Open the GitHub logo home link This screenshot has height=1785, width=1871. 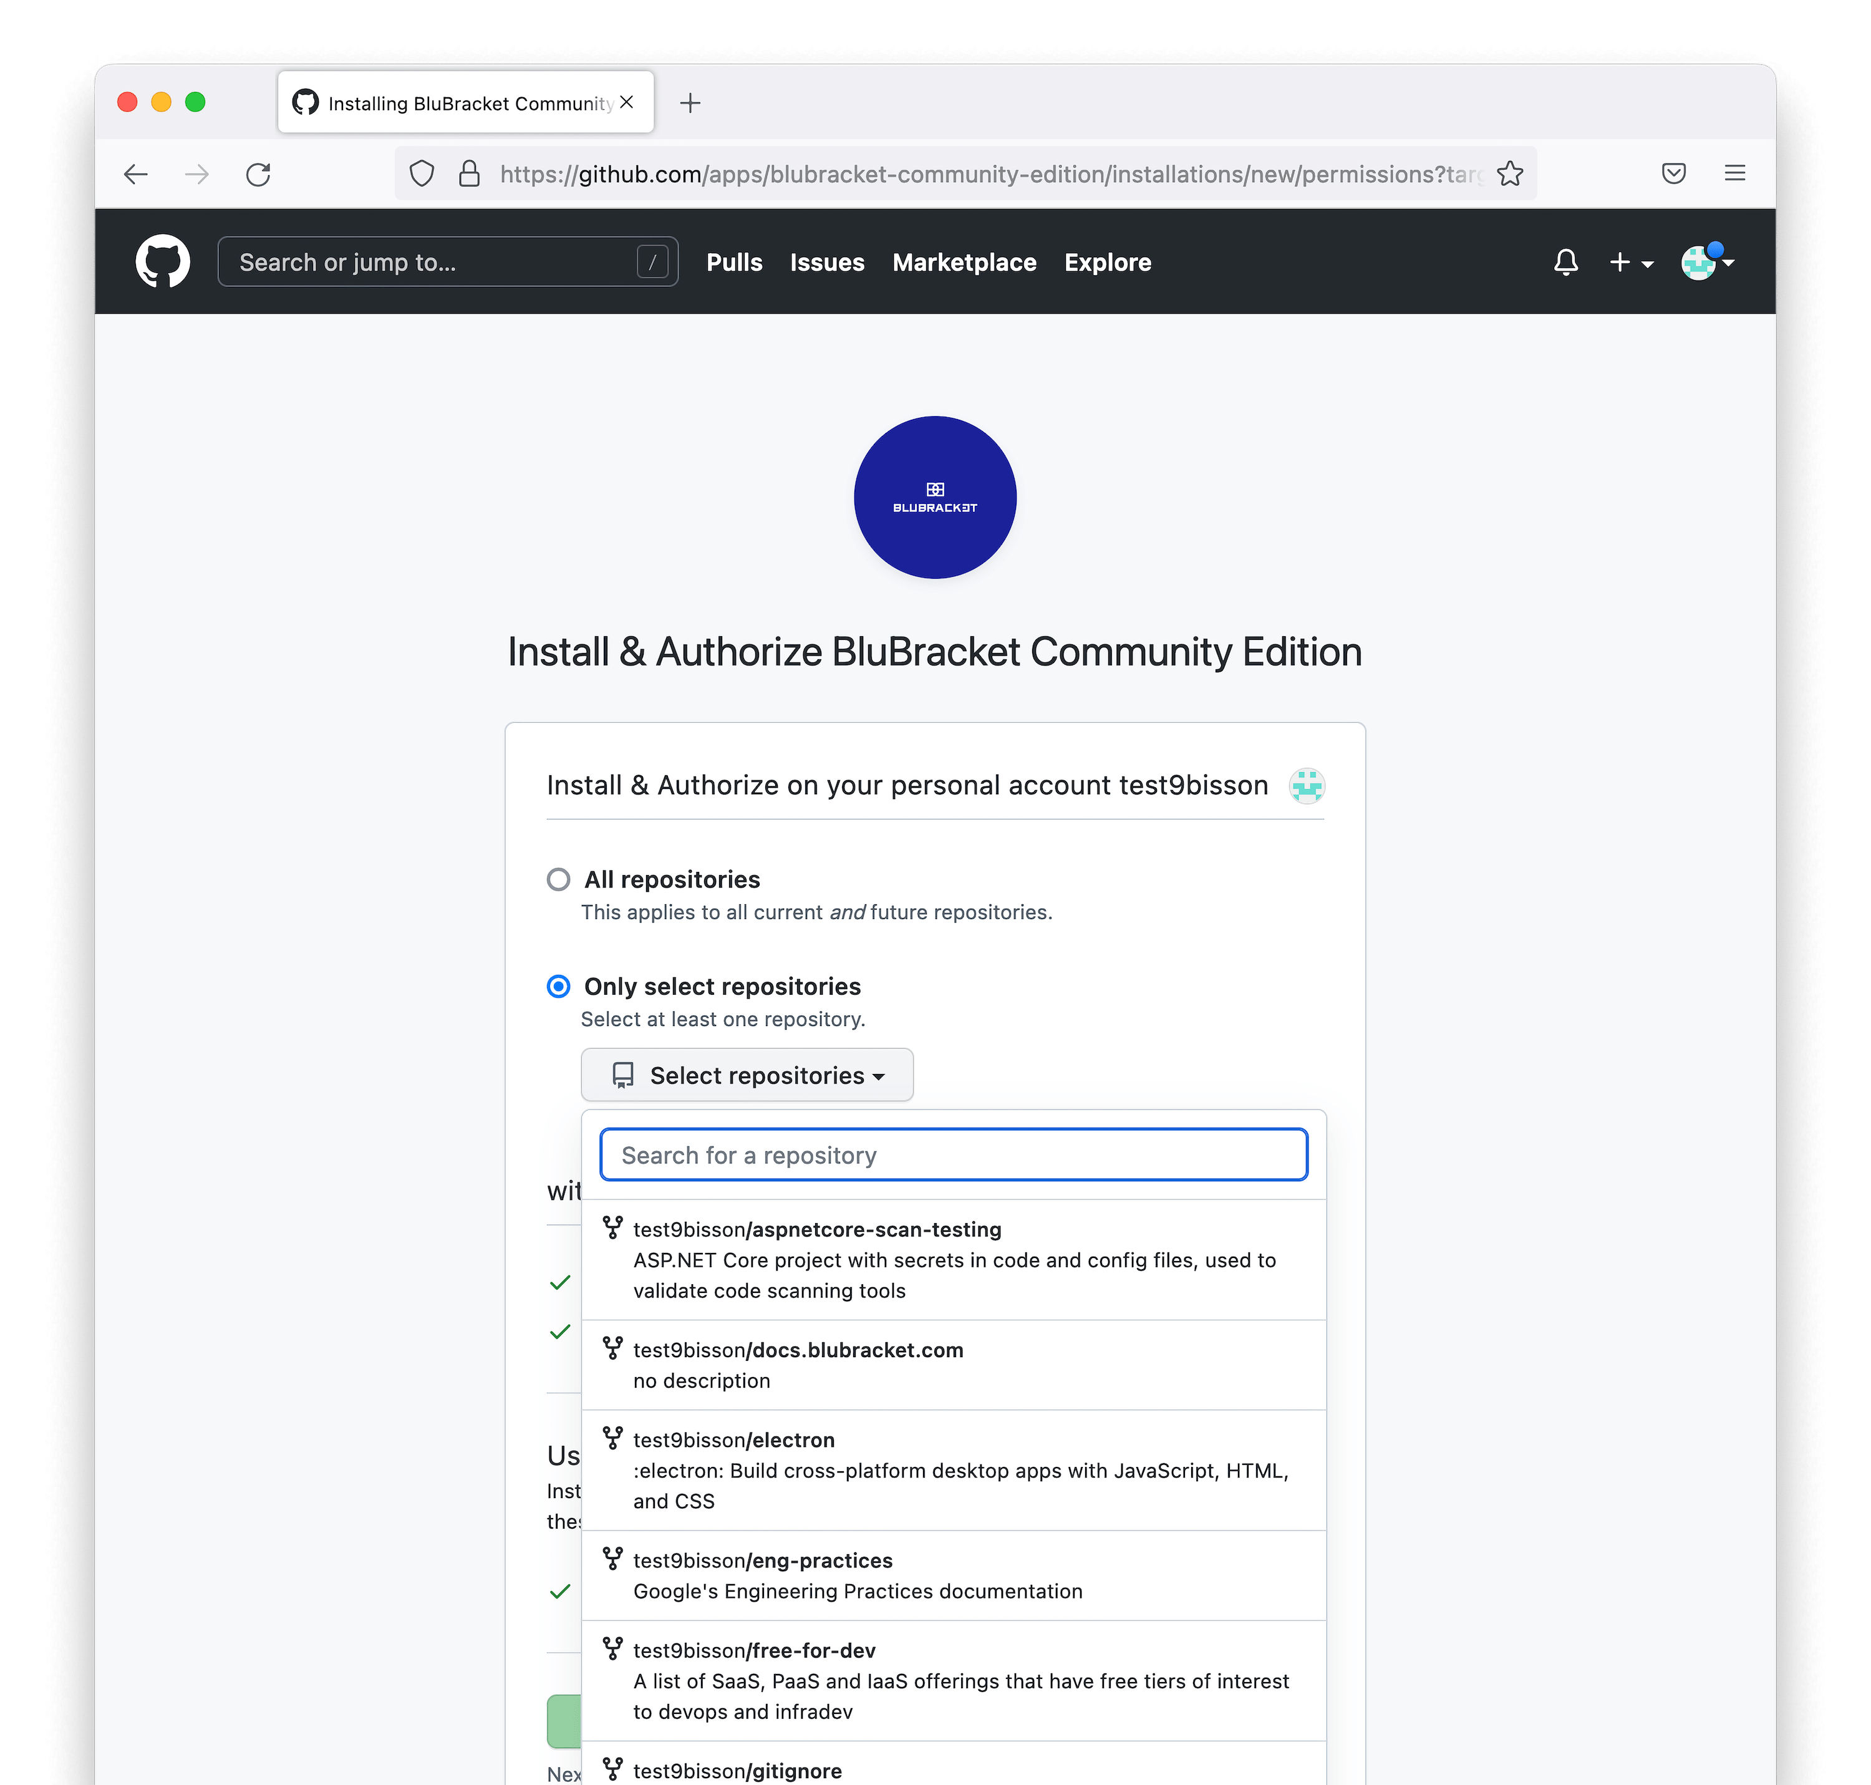(x=163, y=262)
